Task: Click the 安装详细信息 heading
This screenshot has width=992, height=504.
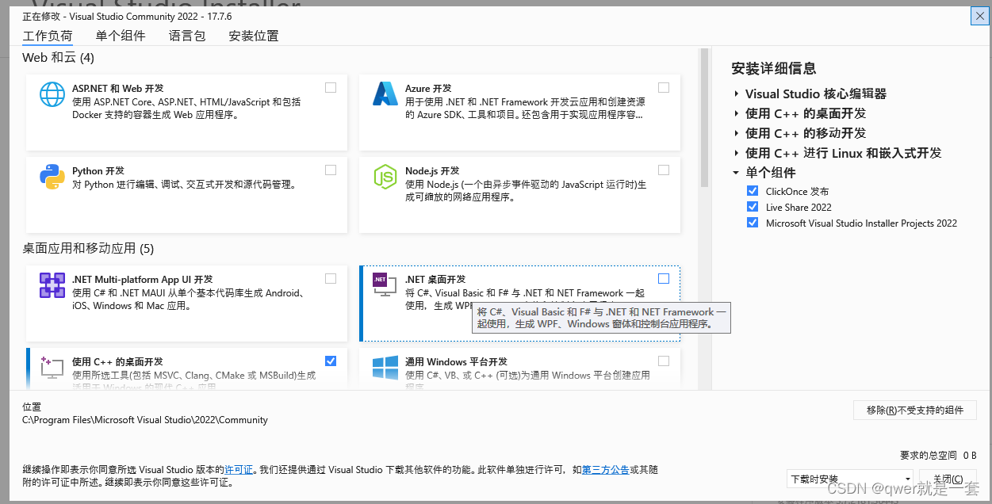Action: point(774,68)
